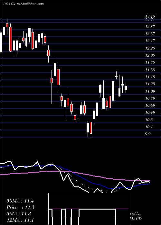
Task: Click the 12.47 price axis label
Action: 150,41
